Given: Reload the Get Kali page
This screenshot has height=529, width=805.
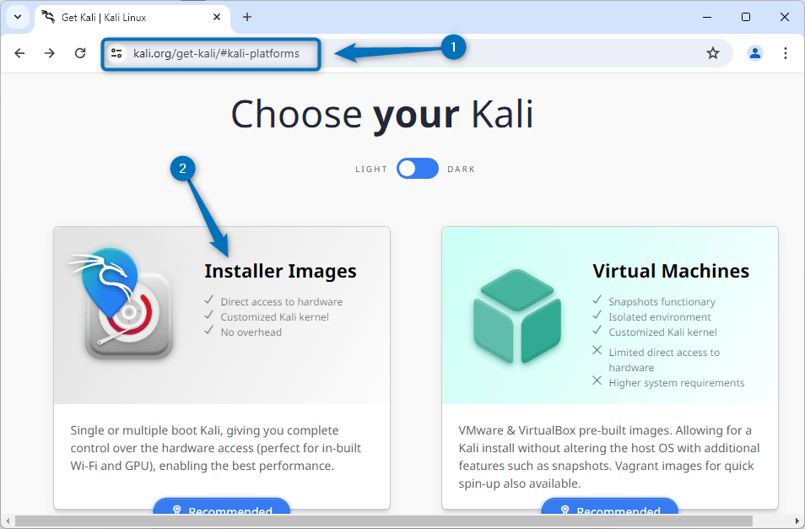Looking at the screenshot, I should pyautogui.click(x=80, y=52).
